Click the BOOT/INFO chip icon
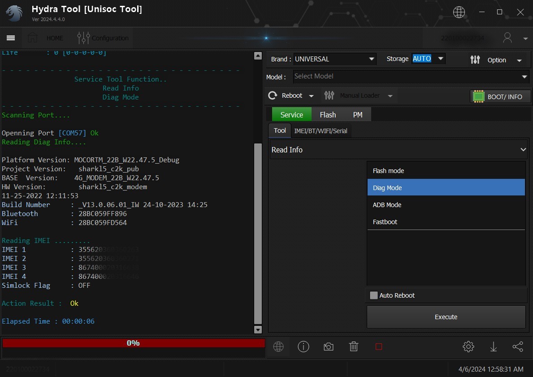 [478, 96]
